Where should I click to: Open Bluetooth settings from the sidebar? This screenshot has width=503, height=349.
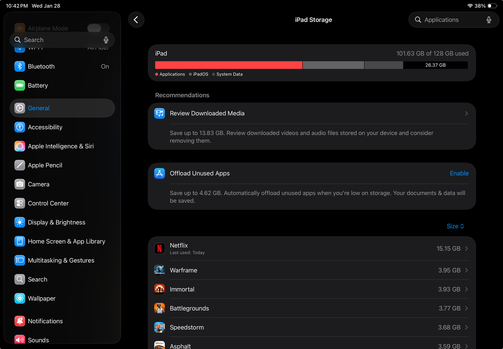41,66
